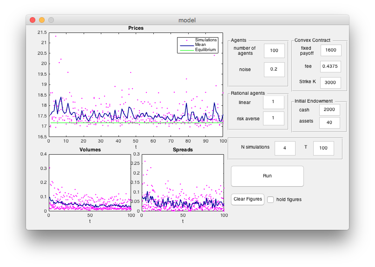Close the model window
The image size is (375, 267).
[x=33, y=20]
